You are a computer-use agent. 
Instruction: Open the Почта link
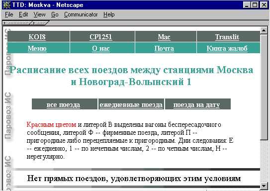(x=164, y=48)
